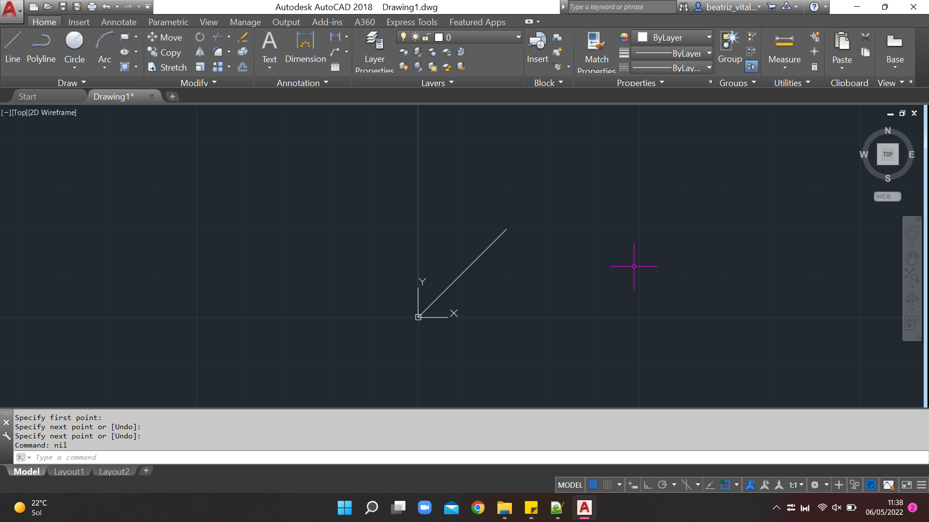Image resolution: width=929 pixels, height=522 pixels.
Task: Select the Dimension tool
Action: pos(305,47)
